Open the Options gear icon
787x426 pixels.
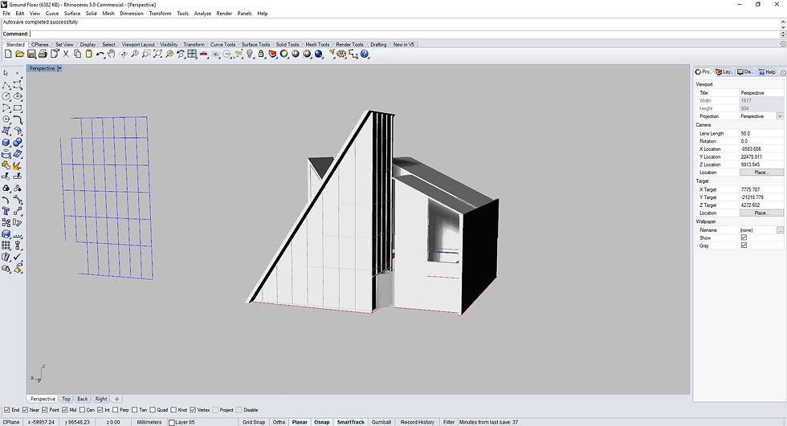click(x=342, y=54)
